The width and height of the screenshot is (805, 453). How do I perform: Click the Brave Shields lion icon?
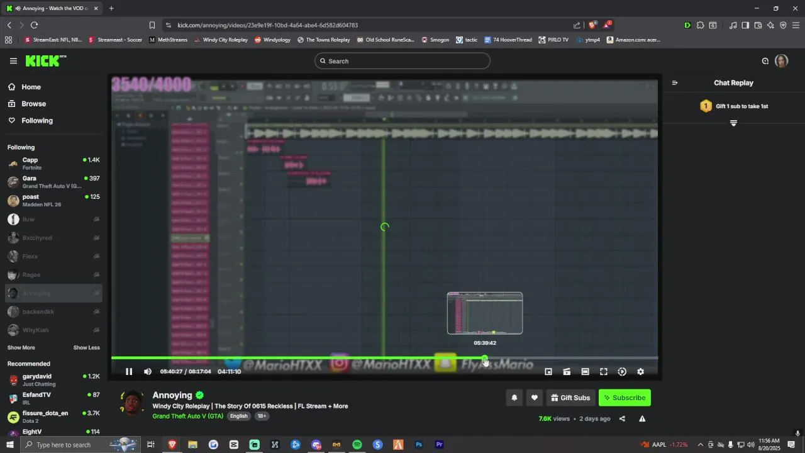[x=592, y=25]
